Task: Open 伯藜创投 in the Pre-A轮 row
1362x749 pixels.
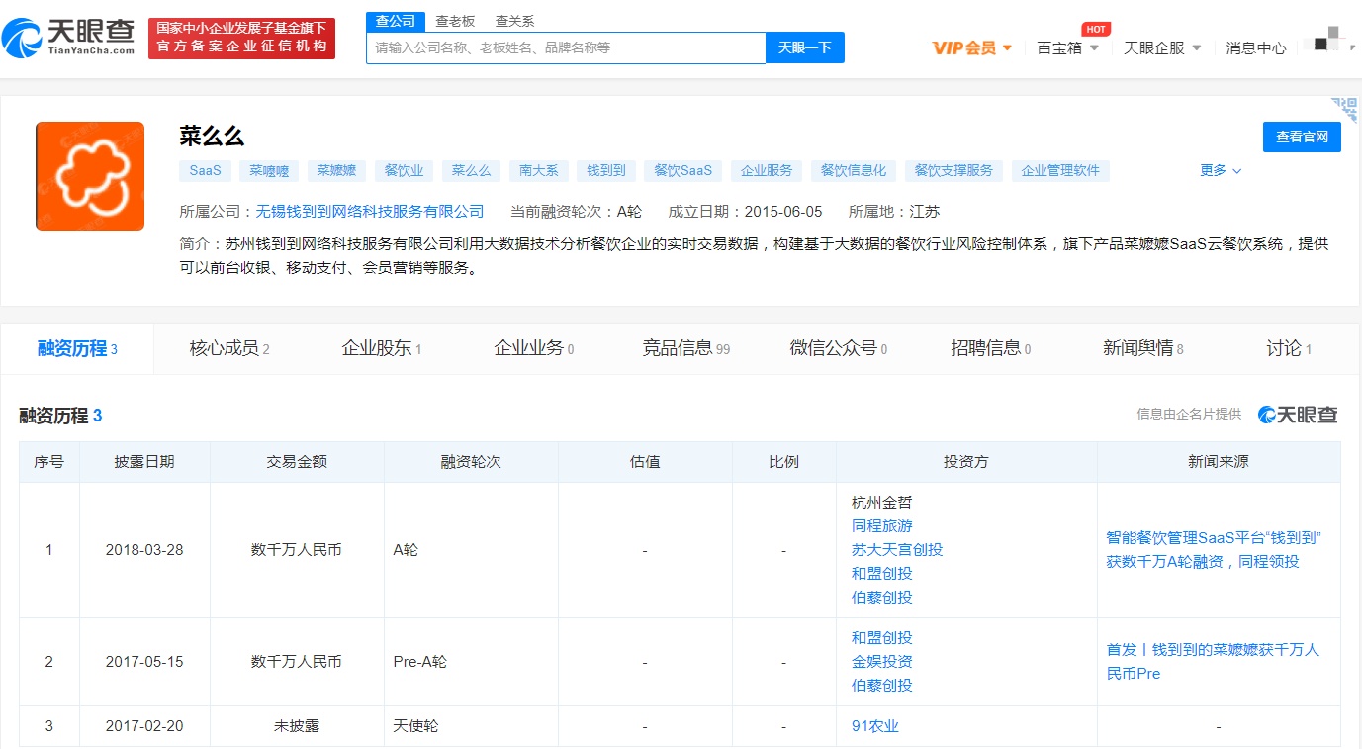Action: click(882, 686)
